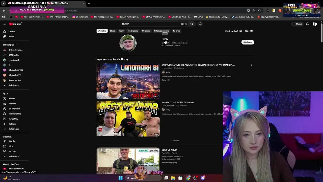The height and width of the screenshot is (182, 323).
Task: Select the Shorts filter chip
Action: pos(113,31)
